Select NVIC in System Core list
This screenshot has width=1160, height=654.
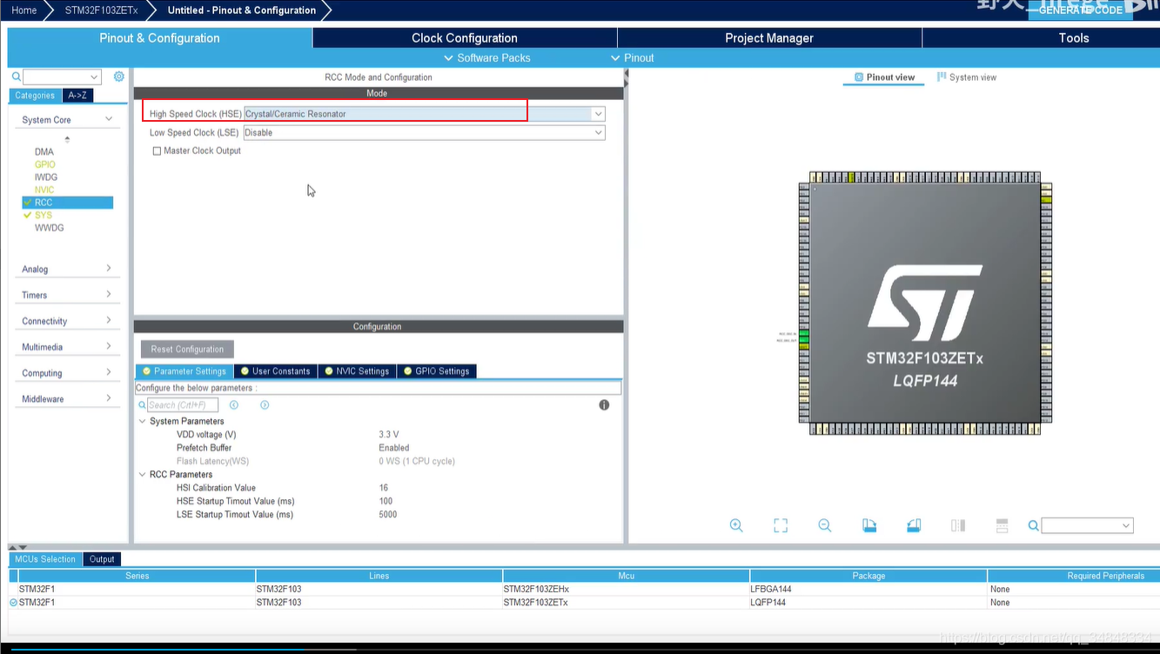tap(44, 190)
